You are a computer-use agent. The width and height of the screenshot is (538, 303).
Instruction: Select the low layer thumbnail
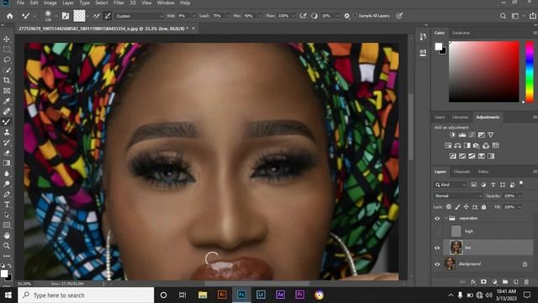pos(456,247)
